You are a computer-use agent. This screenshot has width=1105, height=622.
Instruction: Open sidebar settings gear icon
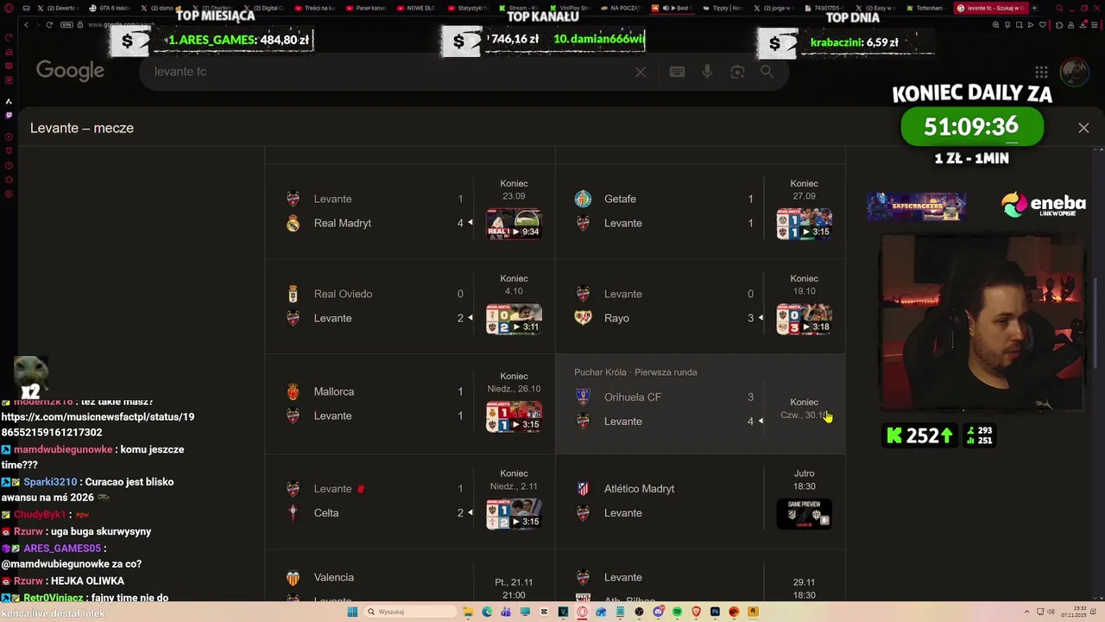[x=9, y=194]
